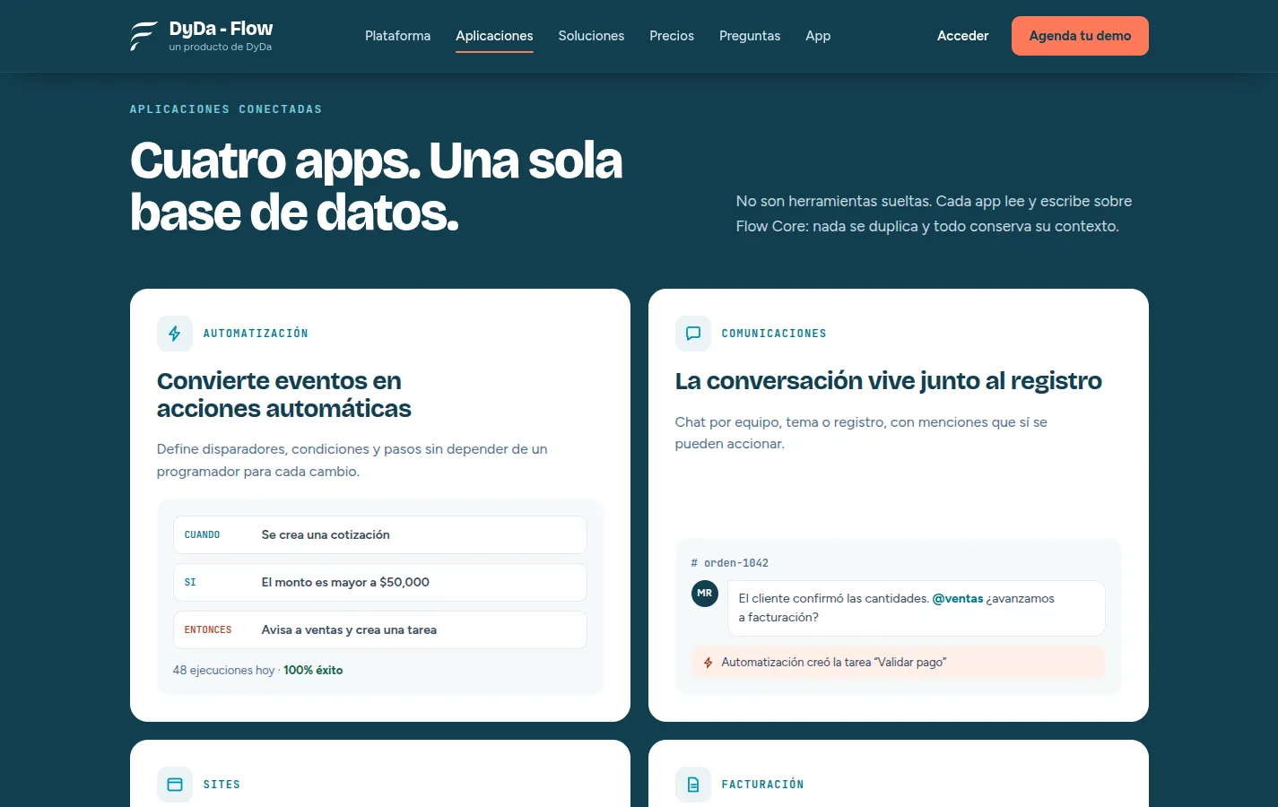Click "100% éxito" status text
The width and height of the screenshot is (1278, 807).
tap(313, 670)
